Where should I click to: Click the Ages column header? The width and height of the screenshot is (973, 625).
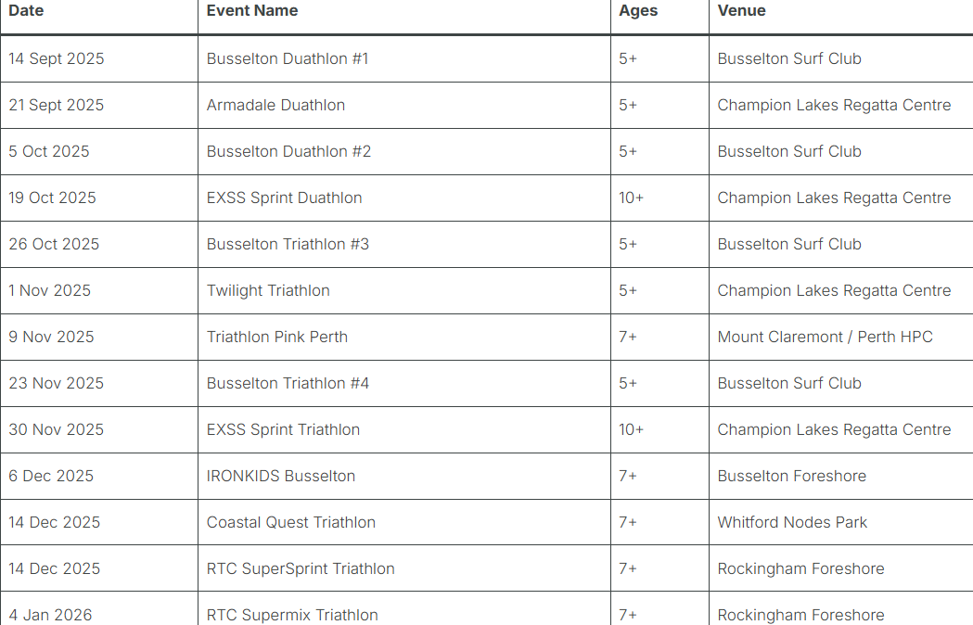tap(638, 10)
